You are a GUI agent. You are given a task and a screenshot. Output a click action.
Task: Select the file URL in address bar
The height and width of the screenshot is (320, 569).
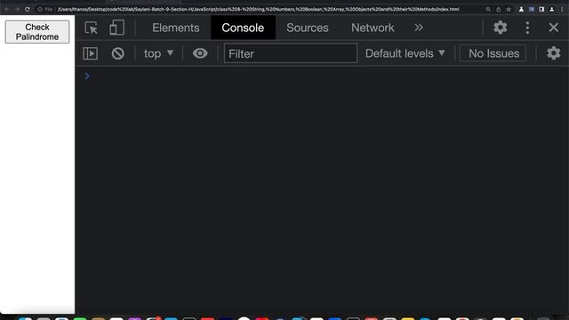(x=258, y=9)
